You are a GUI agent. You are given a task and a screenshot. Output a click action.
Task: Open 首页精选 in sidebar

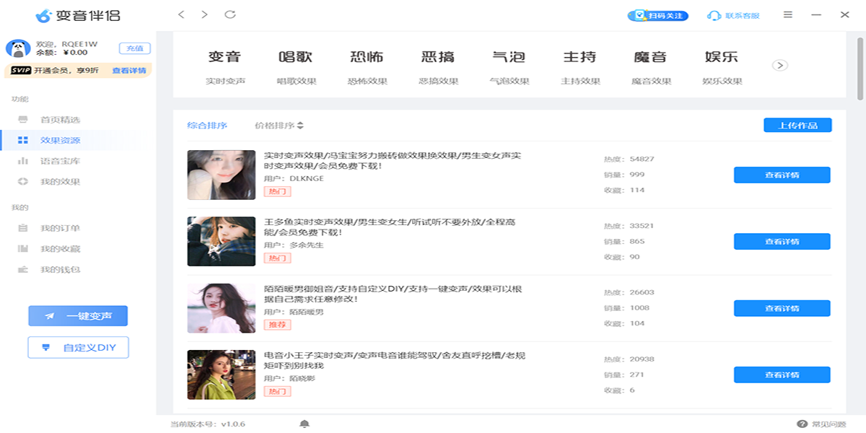tap(59, 120)
